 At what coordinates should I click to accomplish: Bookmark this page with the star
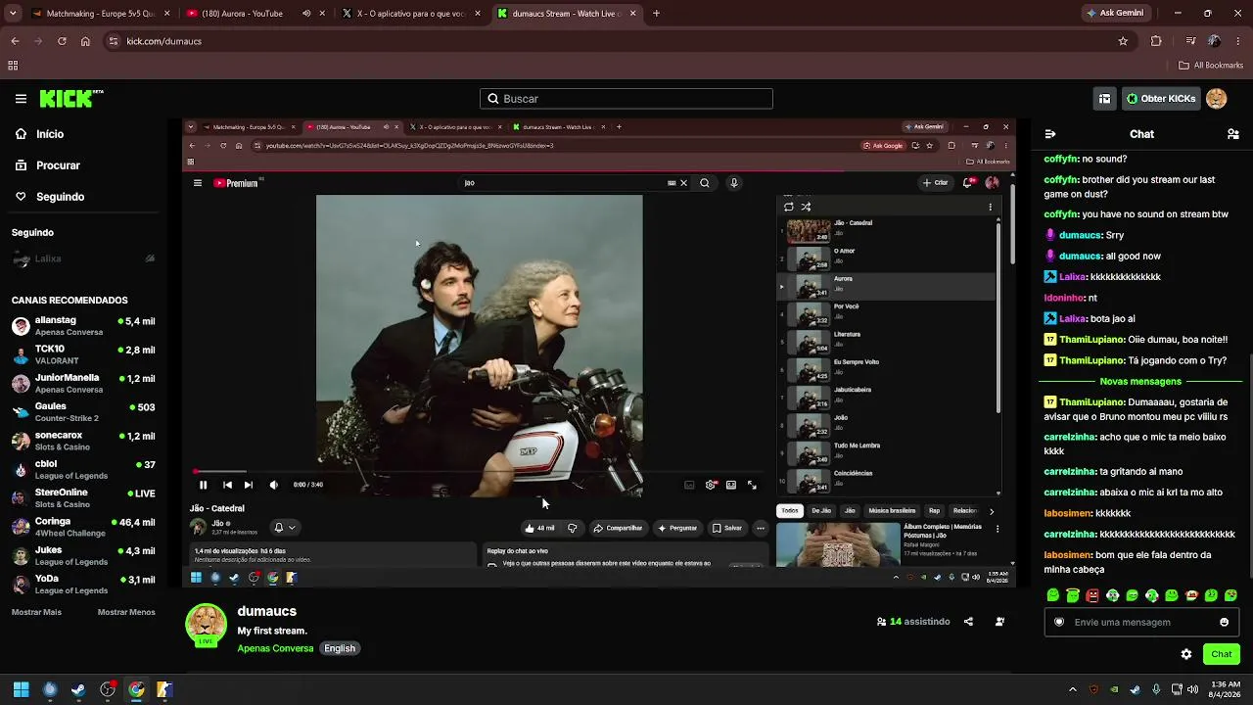1123,41
